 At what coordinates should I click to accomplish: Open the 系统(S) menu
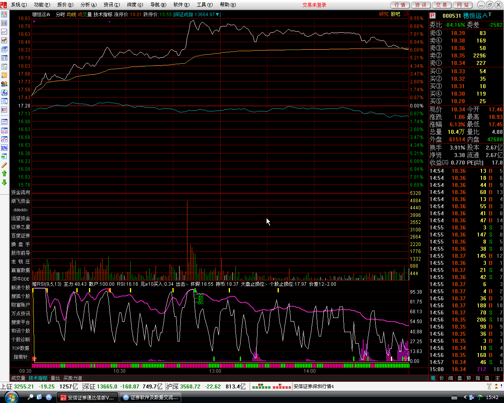[x=19, y=5]
